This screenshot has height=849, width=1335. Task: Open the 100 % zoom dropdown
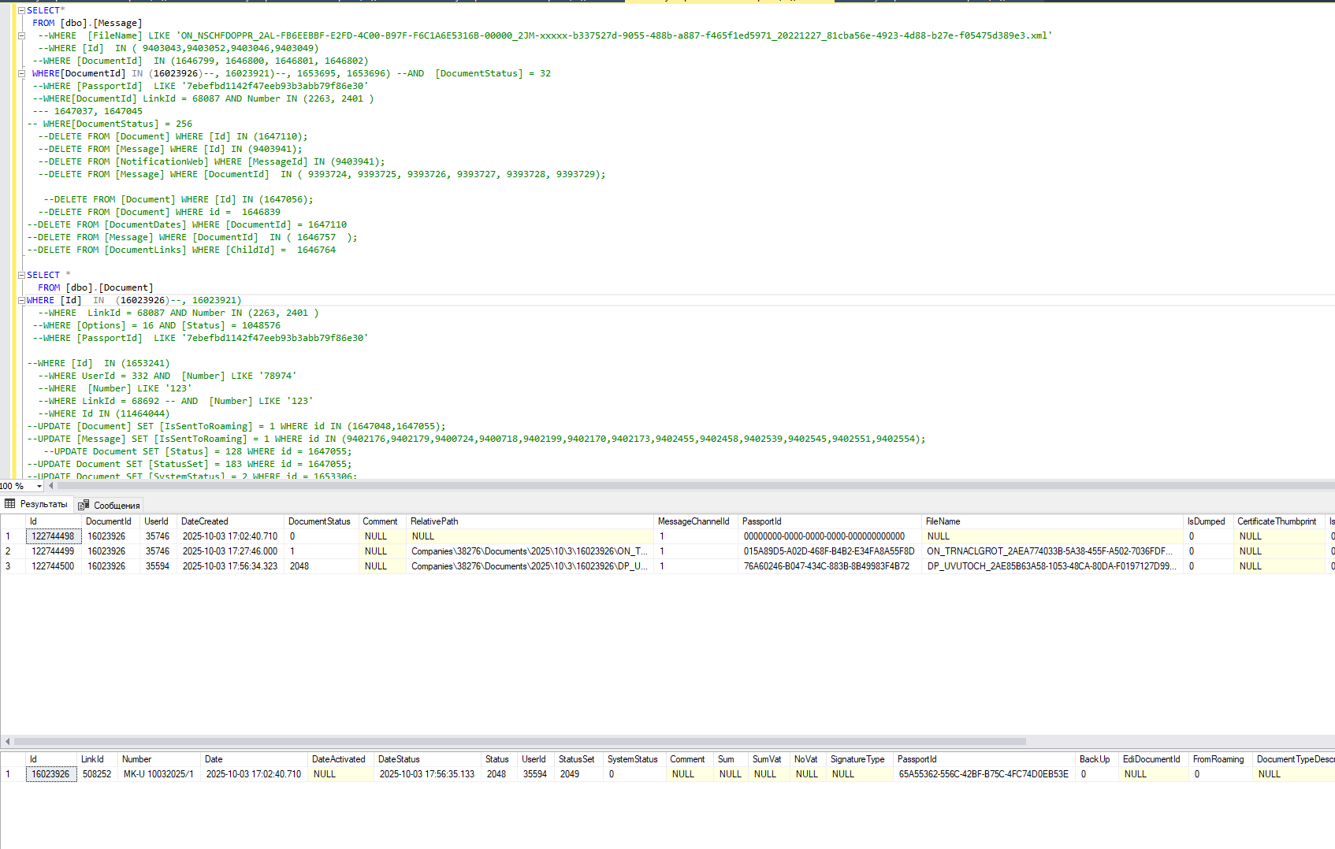(x=39, y=486)
